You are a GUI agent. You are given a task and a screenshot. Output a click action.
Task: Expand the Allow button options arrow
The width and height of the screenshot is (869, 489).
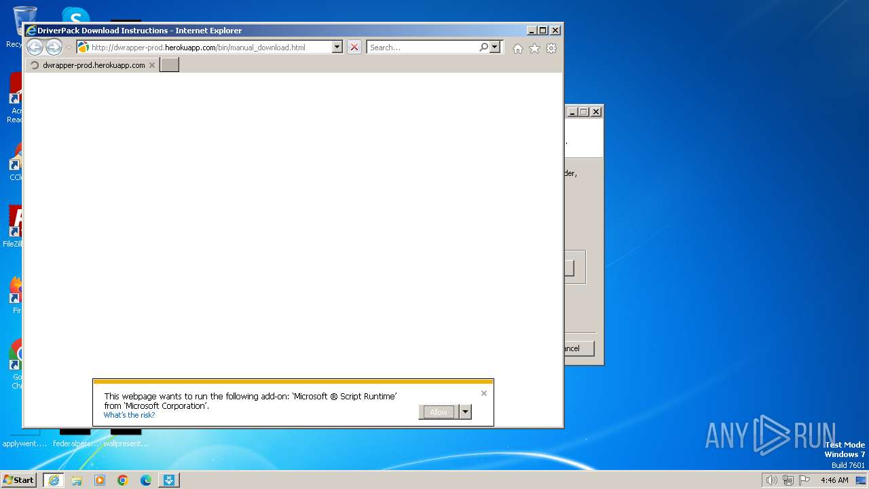(465, 412)
